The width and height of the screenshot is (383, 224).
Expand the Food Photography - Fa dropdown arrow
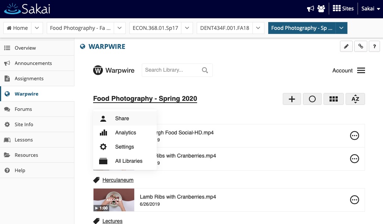[119, 28]
